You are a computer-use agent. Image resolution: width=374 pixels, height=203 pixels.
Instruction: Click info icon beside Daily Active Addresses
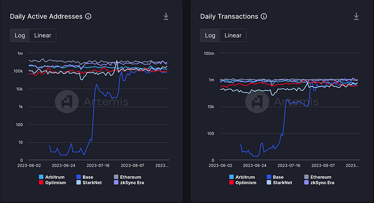point(88,17)
